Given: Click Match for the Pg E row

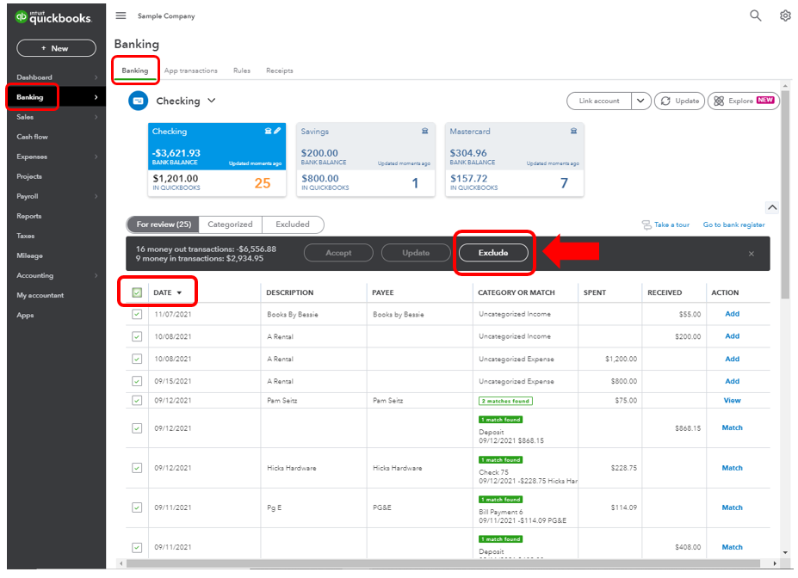Looking at the screenshot, I should coord(732,507).
